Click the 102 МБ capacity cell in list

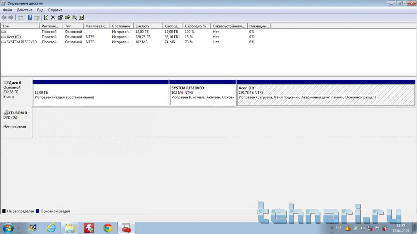click(x=141, y=42)
